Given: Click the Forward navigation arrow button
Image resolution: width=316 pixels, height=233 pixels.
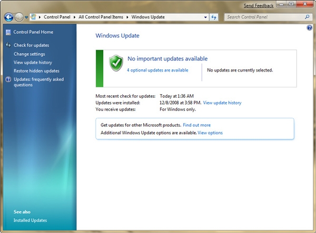Looking at the screenshot, I should [x=19, y=17].
